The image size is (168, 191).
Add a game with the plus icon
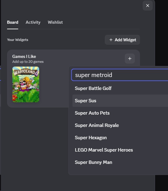(x=130, y=59)
